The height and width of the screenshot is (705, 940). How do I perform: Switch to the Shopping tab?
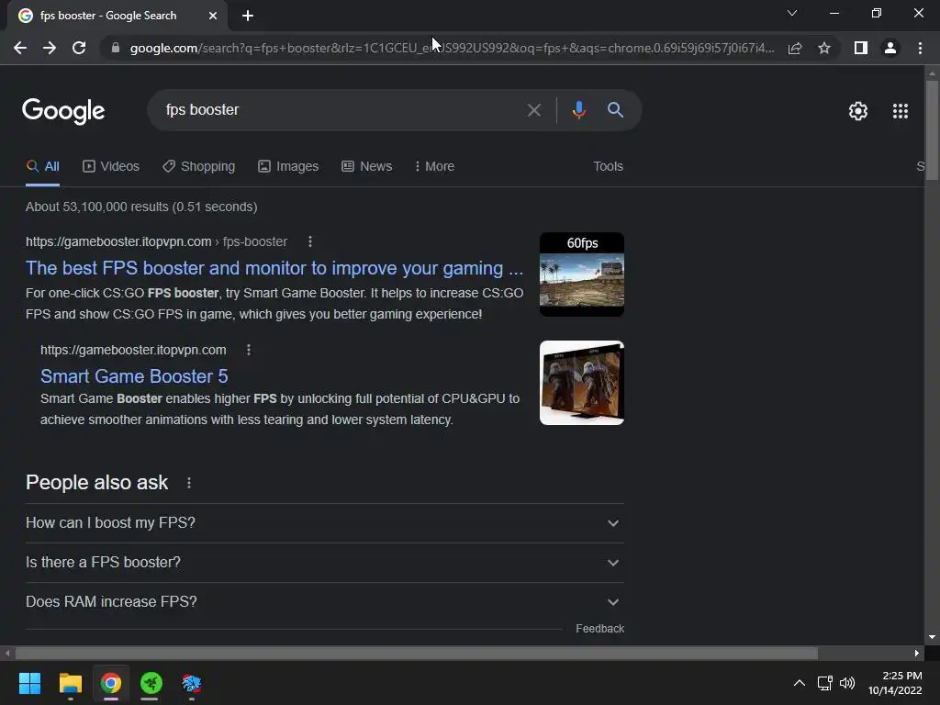[199, 167]
